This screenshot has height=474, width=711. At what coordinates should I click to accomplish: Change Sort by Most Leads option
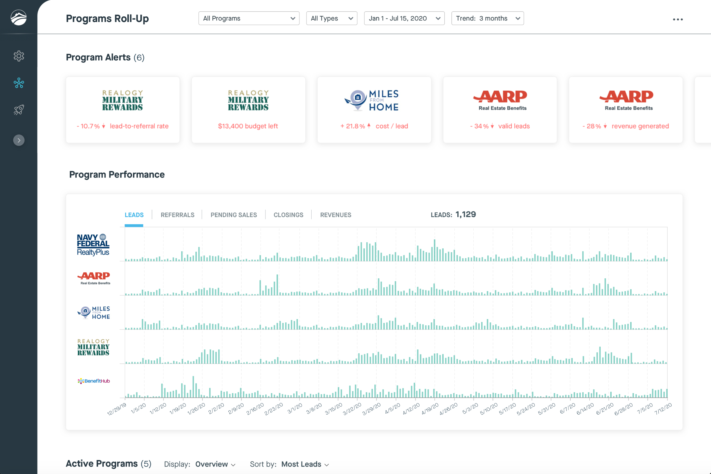[305, 464]
